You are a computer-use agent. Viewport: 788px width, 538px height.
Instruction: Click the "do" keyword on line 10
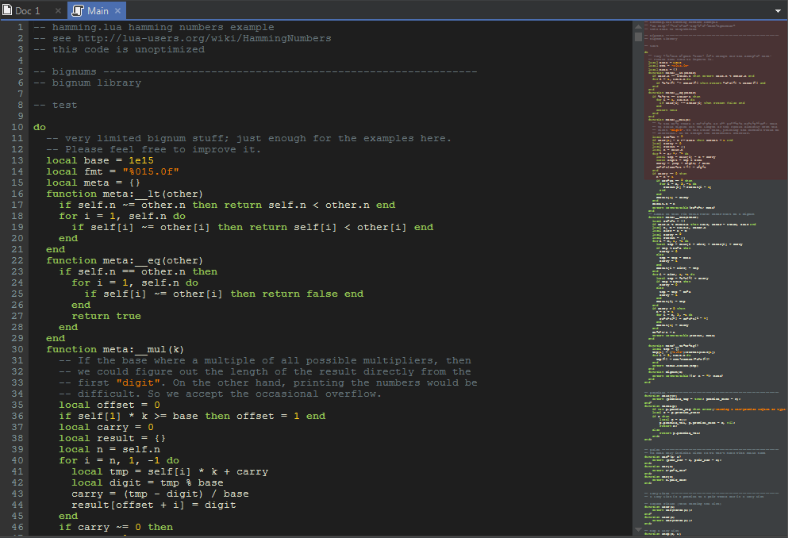(x=40, y=127)
